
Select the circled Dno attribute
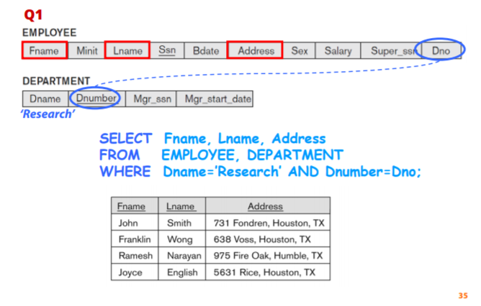(440, 50)
